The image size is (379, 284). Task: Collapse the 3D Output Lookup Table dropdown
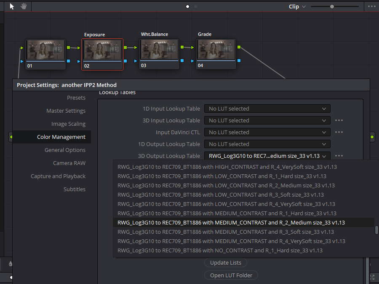[x=267, y=156]
